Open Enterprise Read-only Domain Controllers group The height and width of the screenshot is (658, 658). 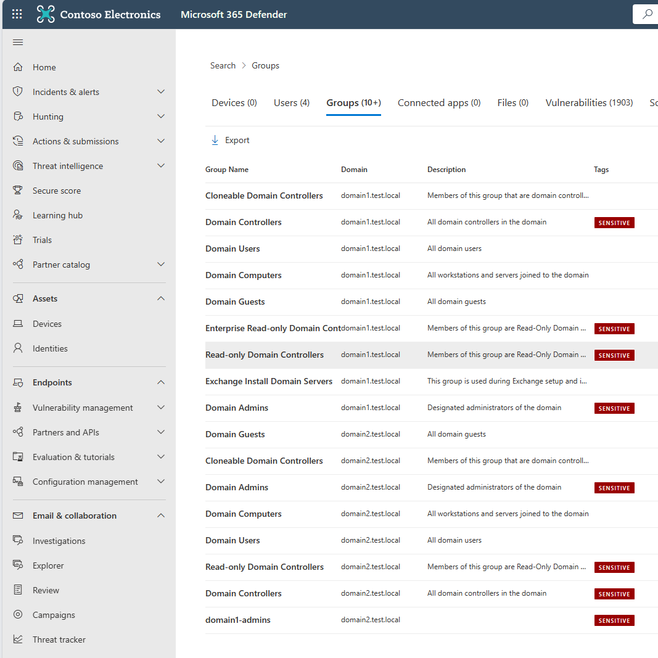pyautogui.click(x=273, y=328)
